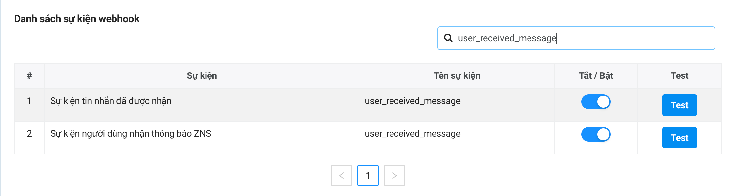Click the "Danh sách sự kiện webhook" heading
The height and width of the screenshot is (196, 734).
[77, 19]
